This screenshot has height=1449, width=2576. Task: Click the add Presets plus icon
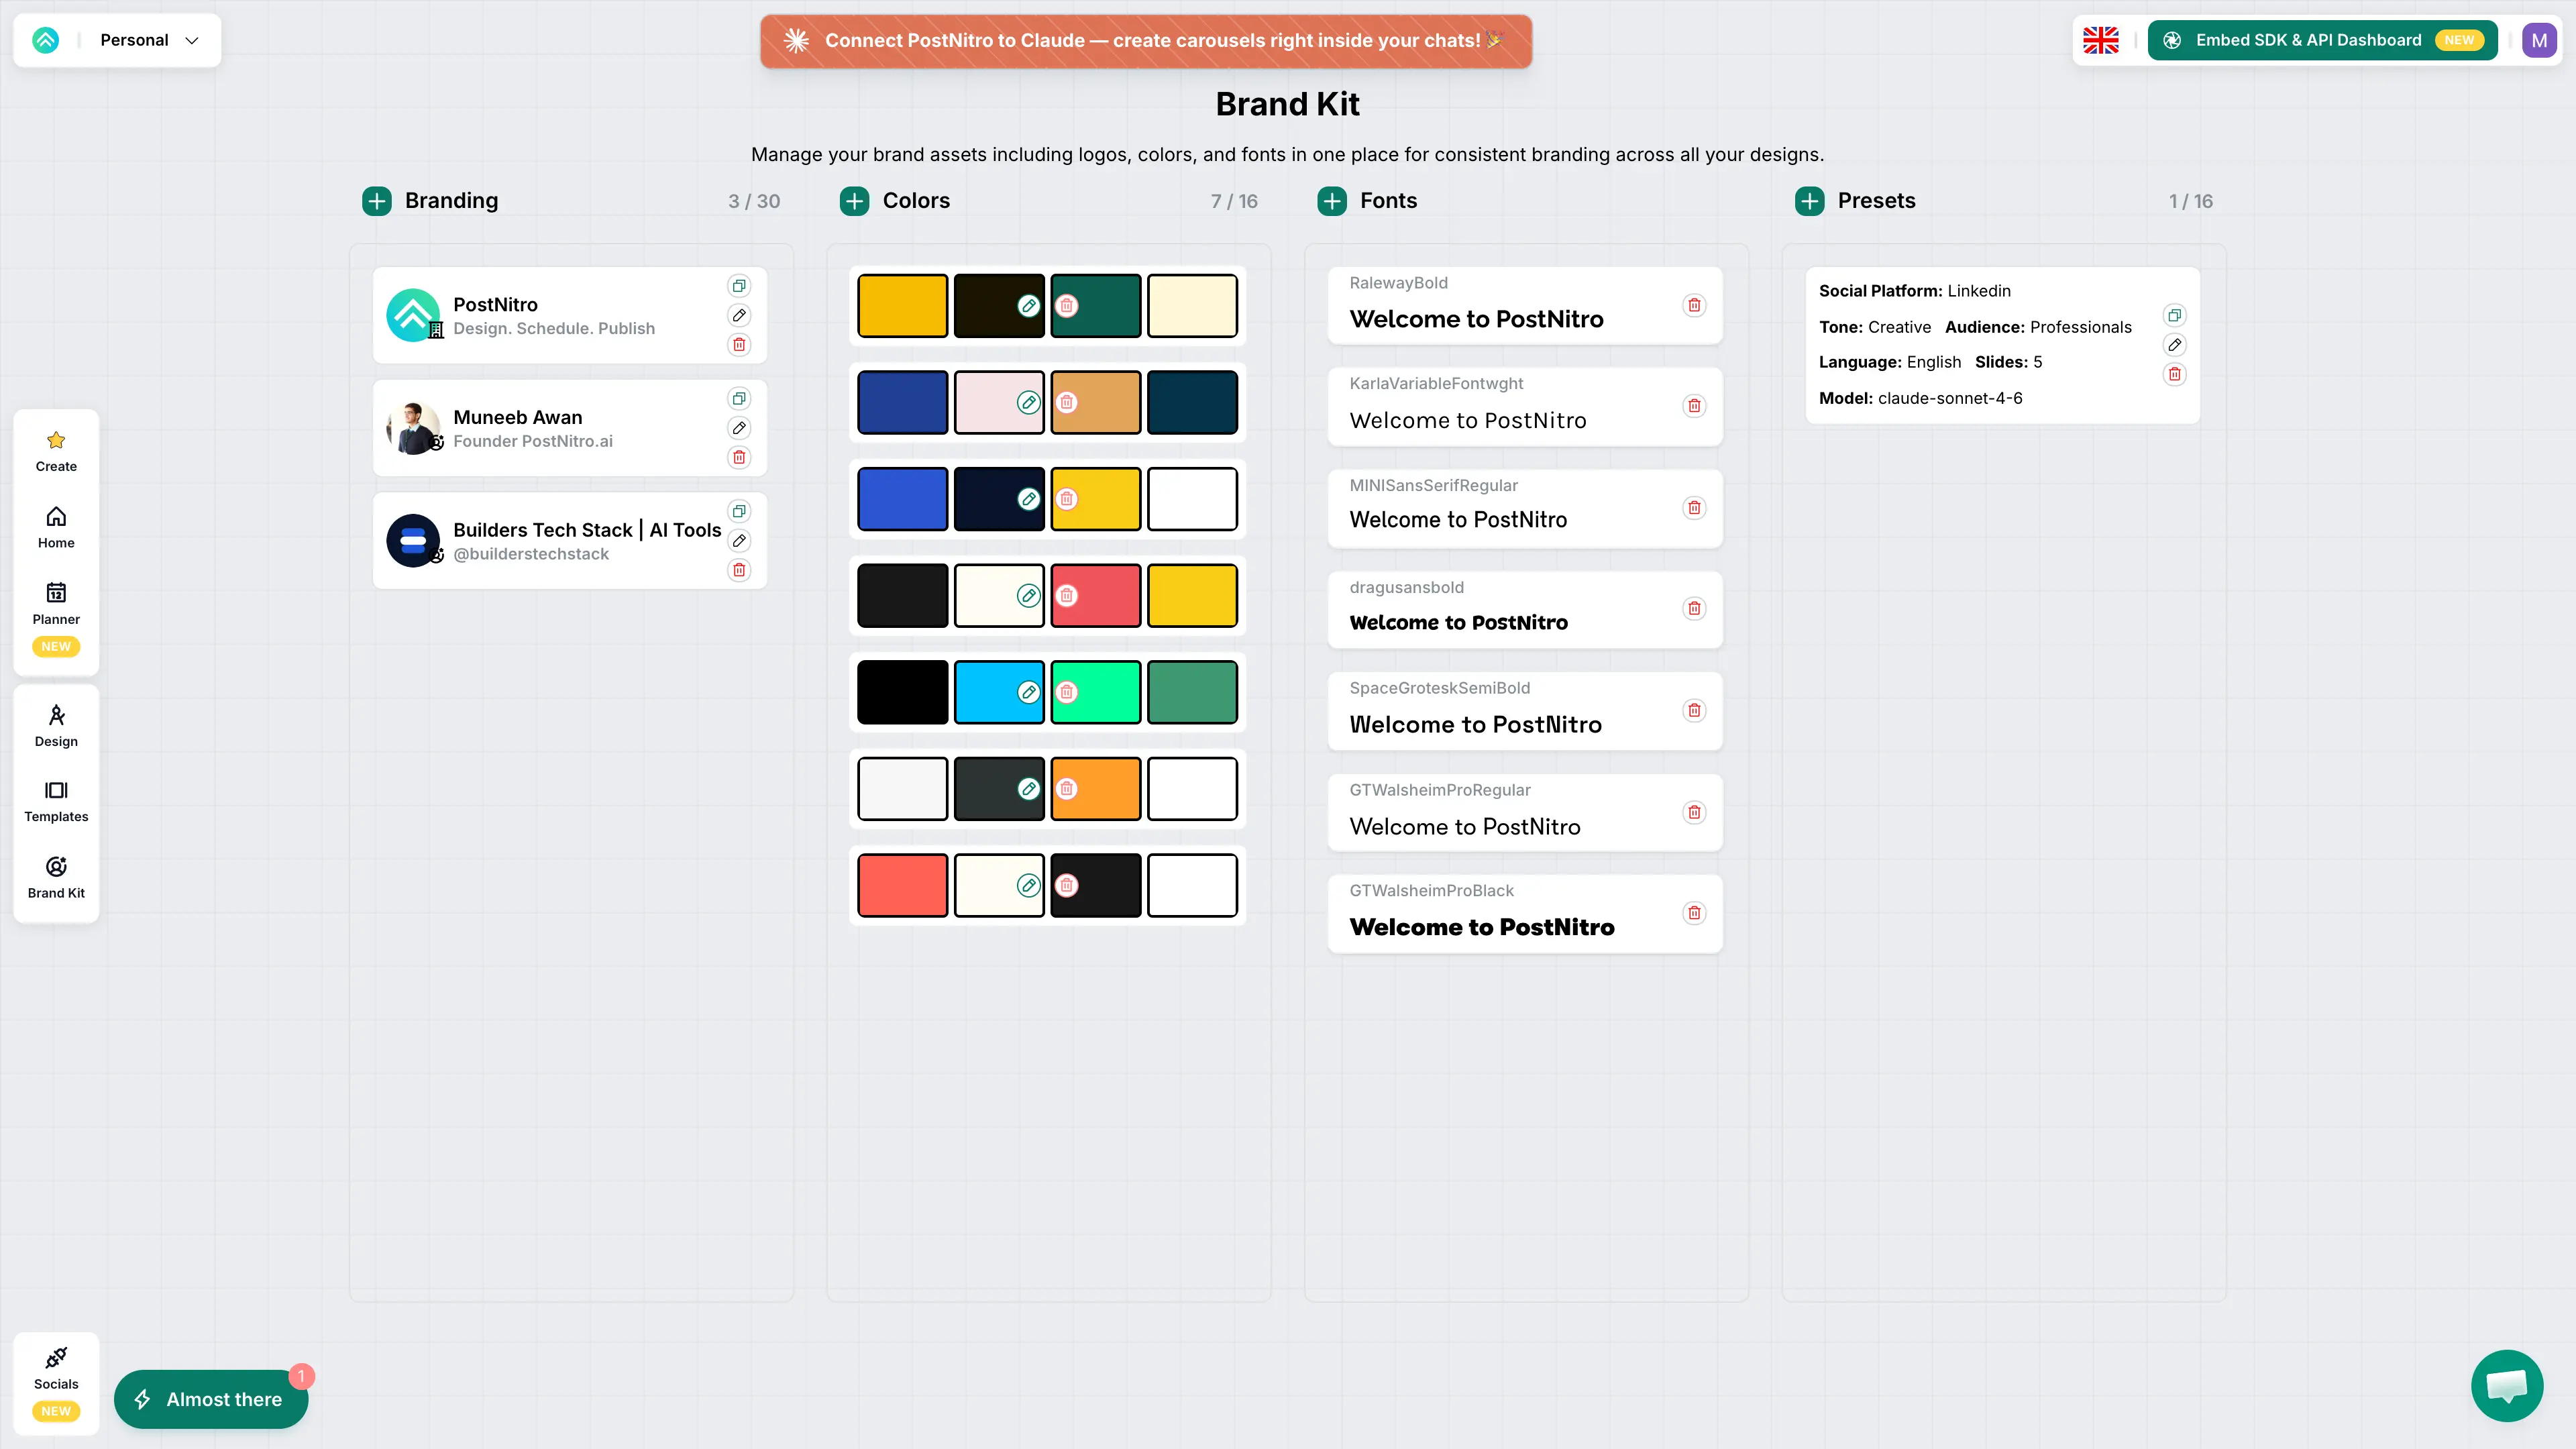click(x=1810, y=201)
